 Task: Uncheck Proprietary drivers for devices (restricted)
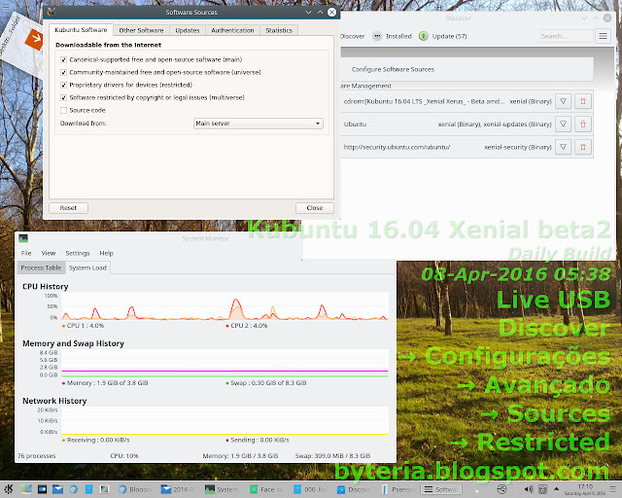tap(63, 86)
